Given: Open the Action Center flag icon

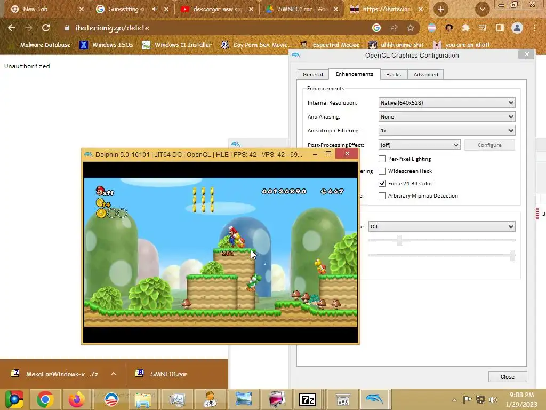Looking at the screenshot, I should [467, 399].
